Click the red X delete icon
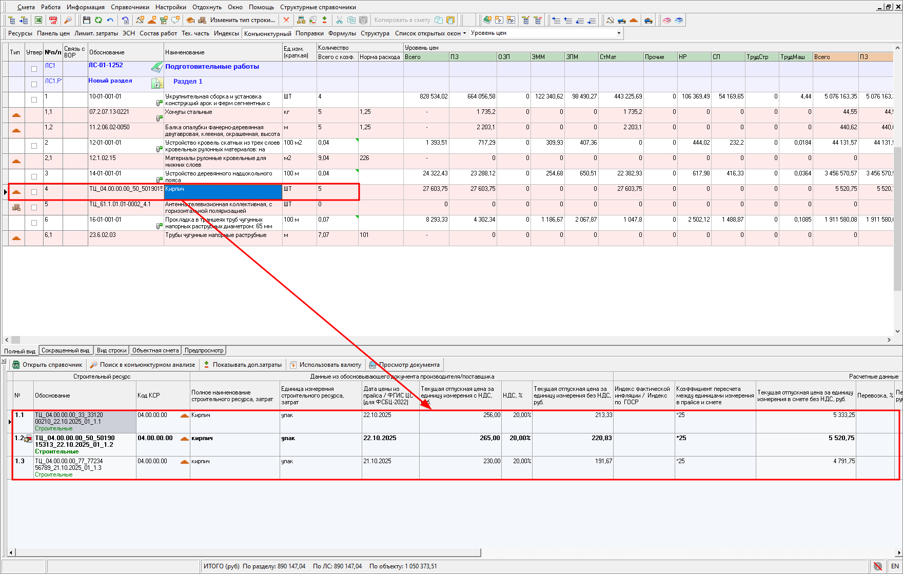903x574 pixels. pos(286,20)
